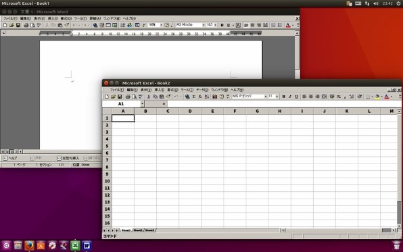Image resolution: width=403 pixels, height=252 pixels.
Task: Click Comma Style icon in Excel toolbar
Action: (345, 97)
